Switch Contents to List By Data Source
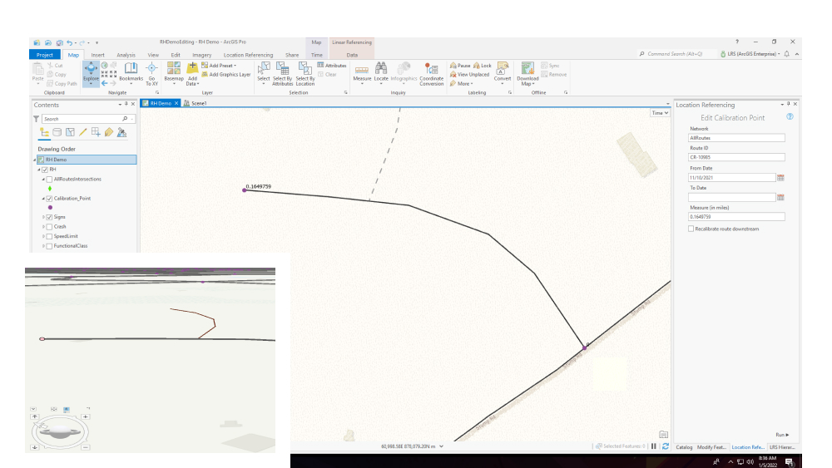832x468 pixels. pos(57,132)
